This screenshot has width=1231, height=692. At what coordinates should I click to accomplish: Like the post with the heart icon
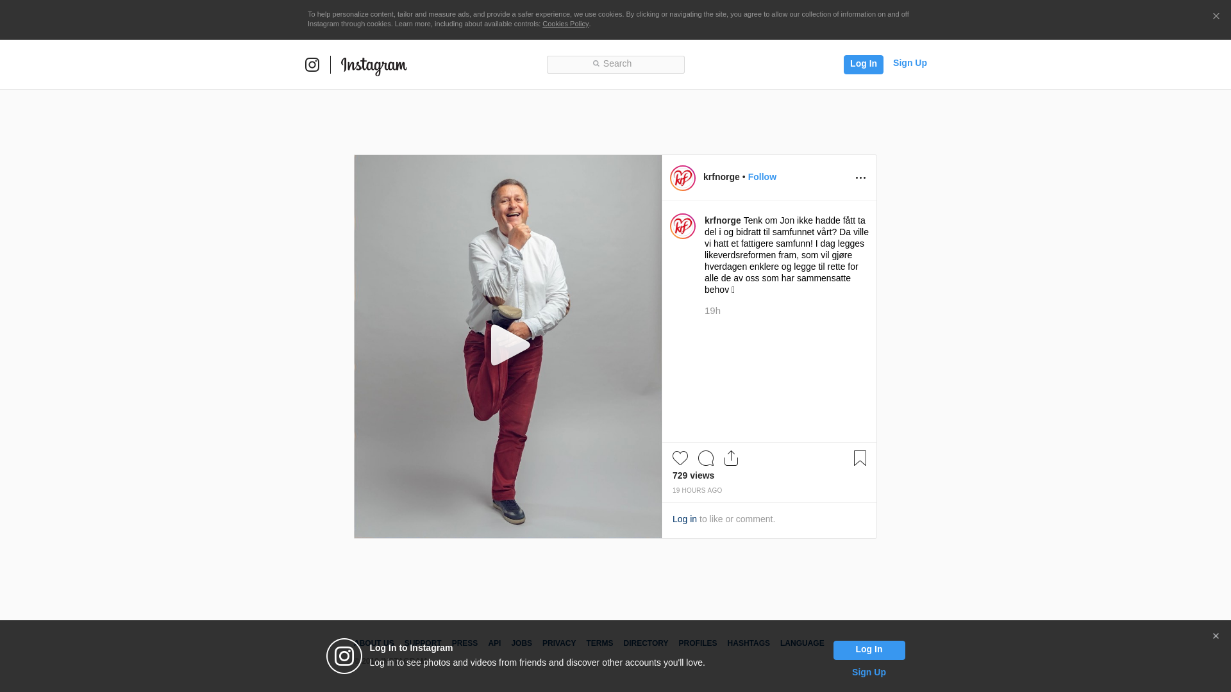(x=680, y=458)
